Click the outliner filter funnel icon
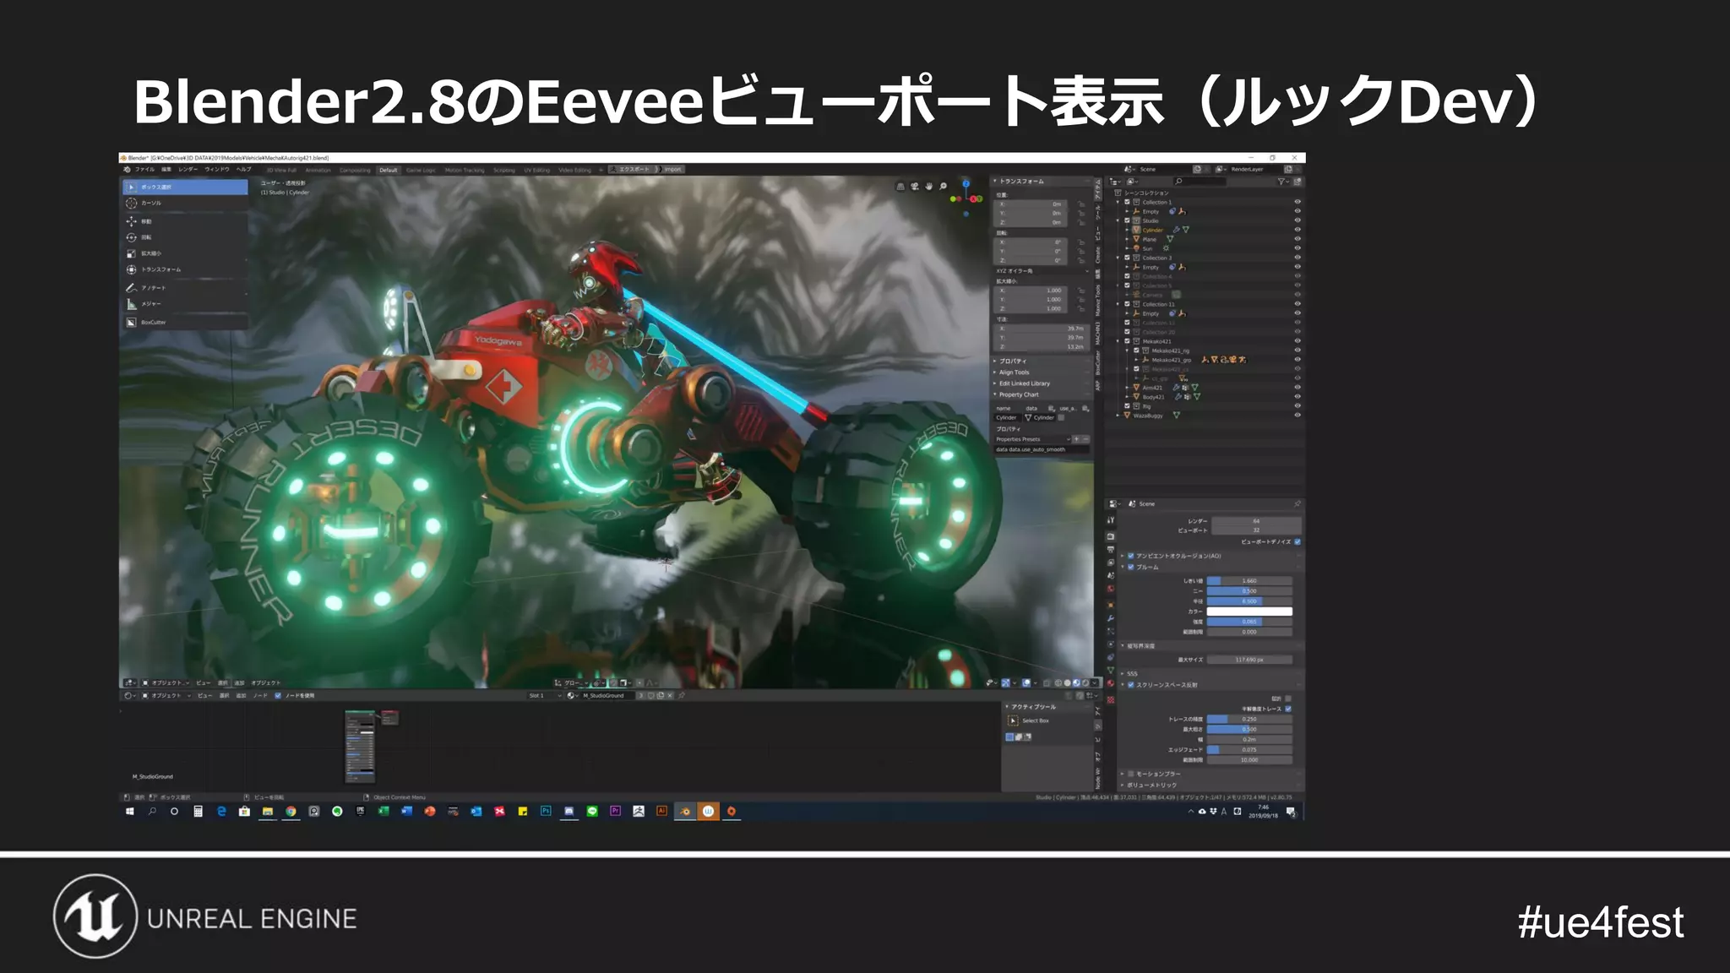 [1281, 182]
